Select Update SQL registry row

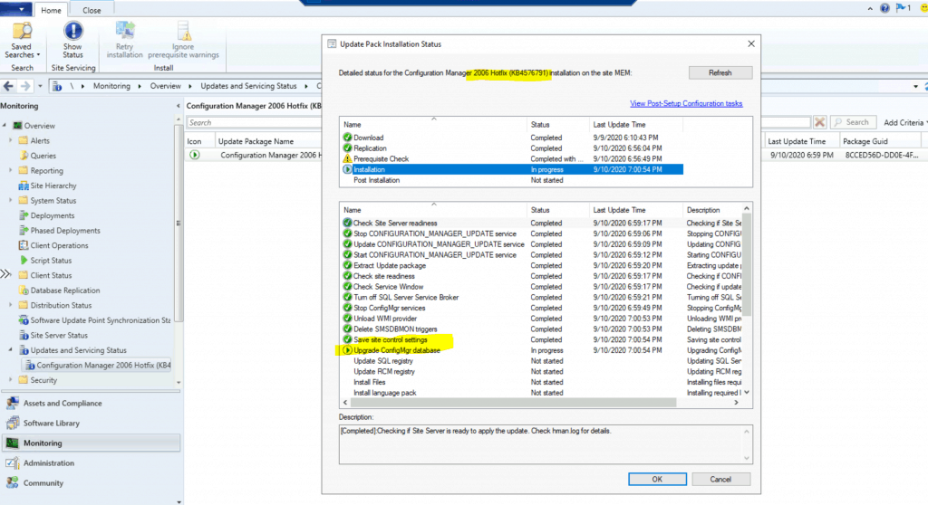[540, 361]
